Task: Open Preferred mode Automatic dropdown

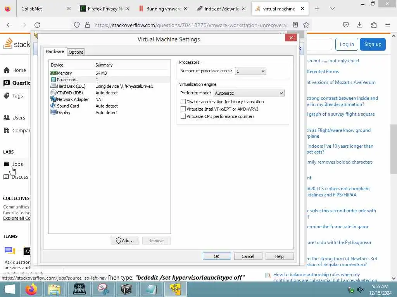Action: coord(249,93)
